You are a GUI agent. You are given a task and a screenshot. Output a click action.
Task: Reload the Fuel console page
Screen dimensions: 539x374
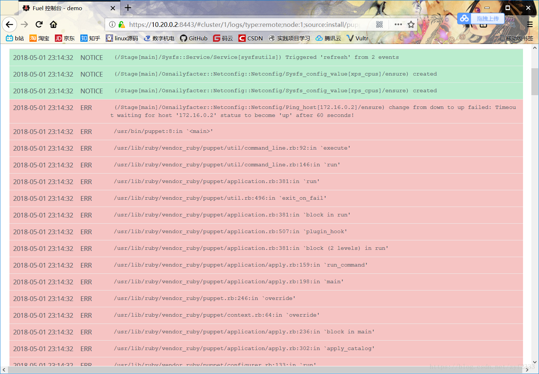coord(39,24)
